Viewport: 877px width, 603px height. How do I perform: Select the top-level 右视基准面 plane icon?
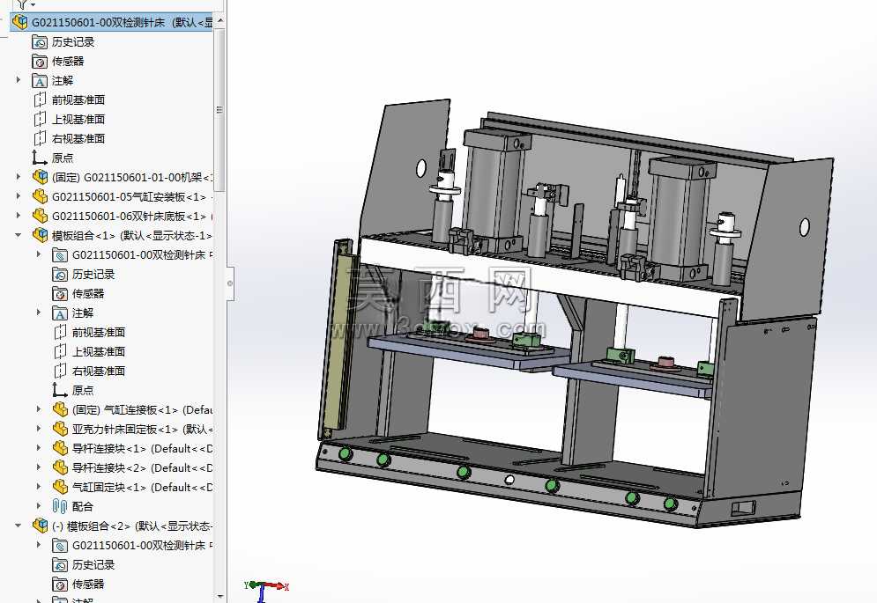point(40,138)
